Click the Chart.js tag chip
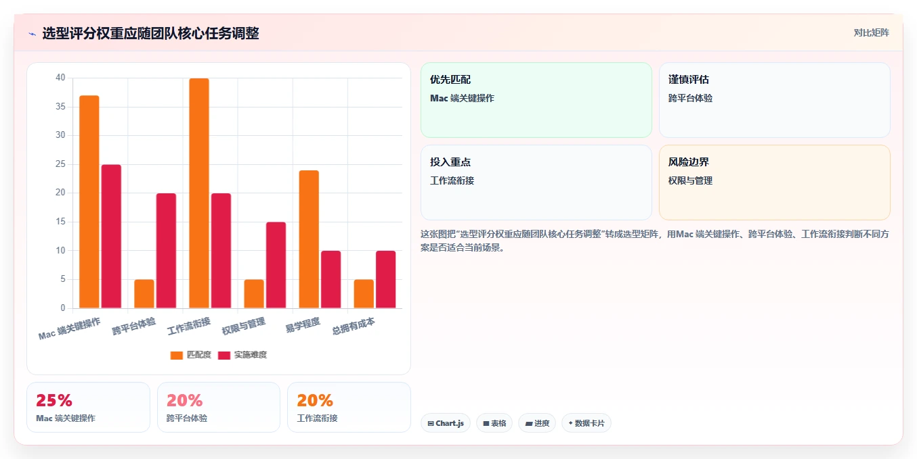 click(x=446, y=423)
